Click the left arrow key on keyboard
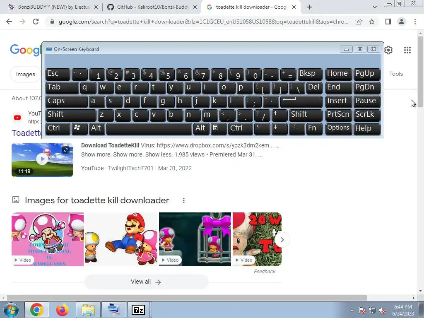Screen dimensions: 424x318 [262, 129]
